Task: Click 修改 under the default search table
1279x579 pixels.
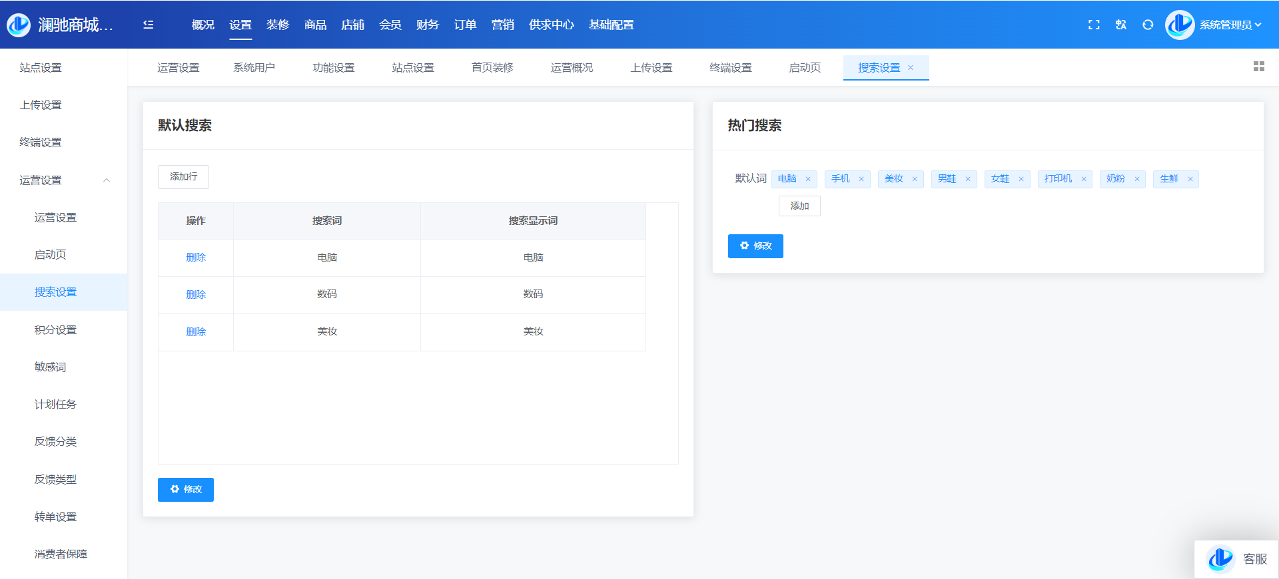Action: tap(186, 490)
